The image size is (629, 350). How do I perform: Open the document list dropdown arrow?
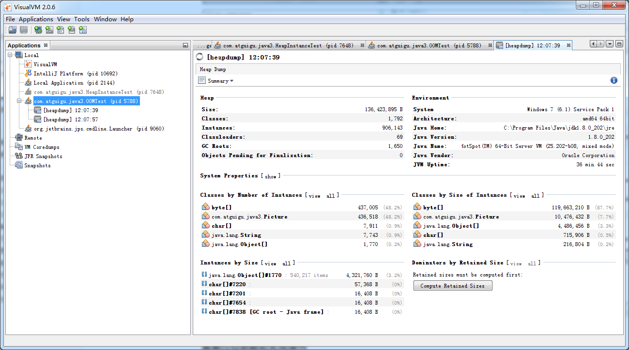click(610, 44)
